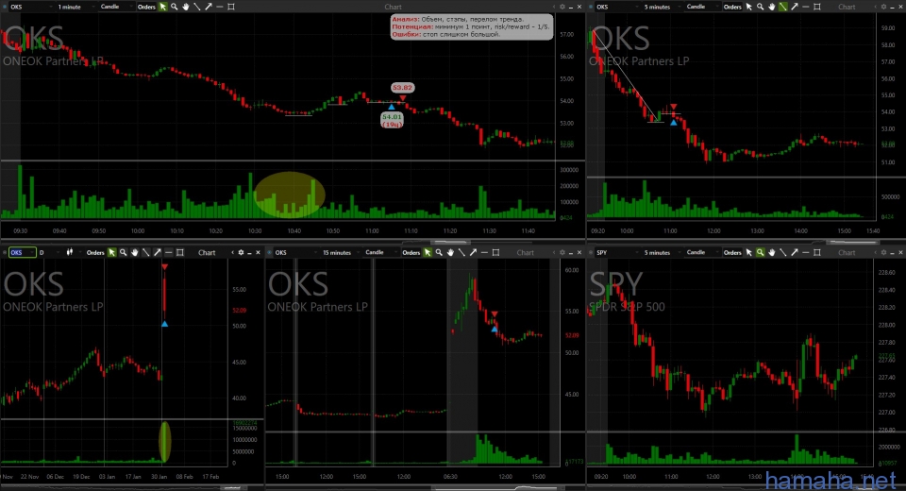906x491 pixels.
Task: Toggle Orders in the 15 minutes OKS chart
Action: (411, 253)
